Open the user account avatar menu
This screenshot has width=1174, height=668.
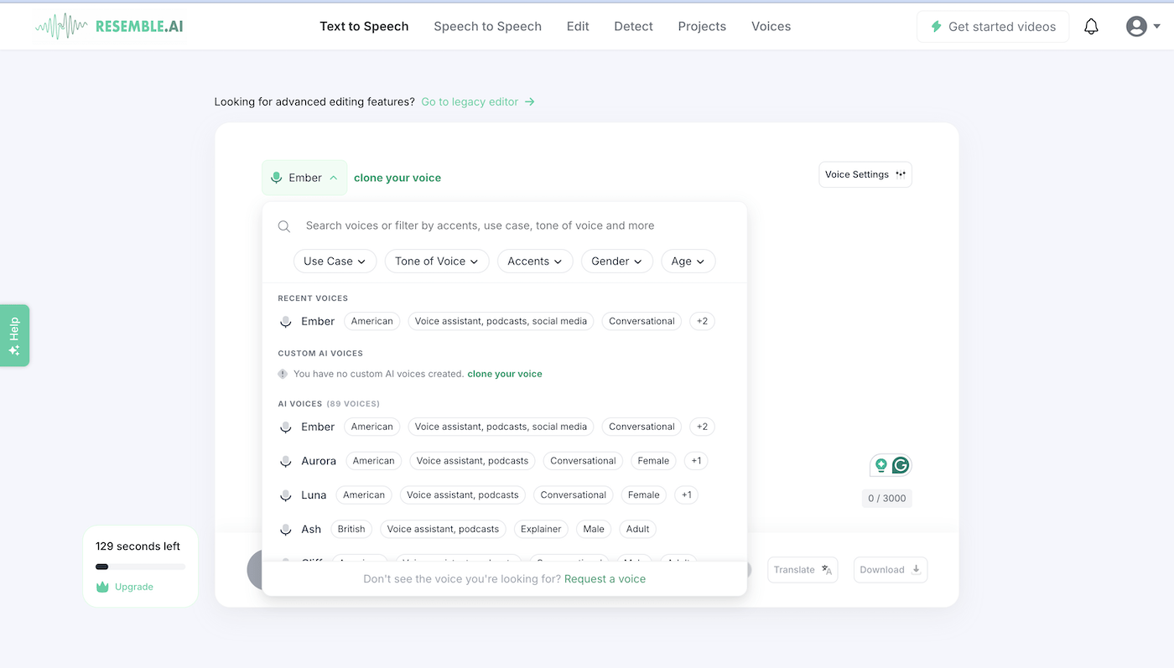tap(1143, 27)
